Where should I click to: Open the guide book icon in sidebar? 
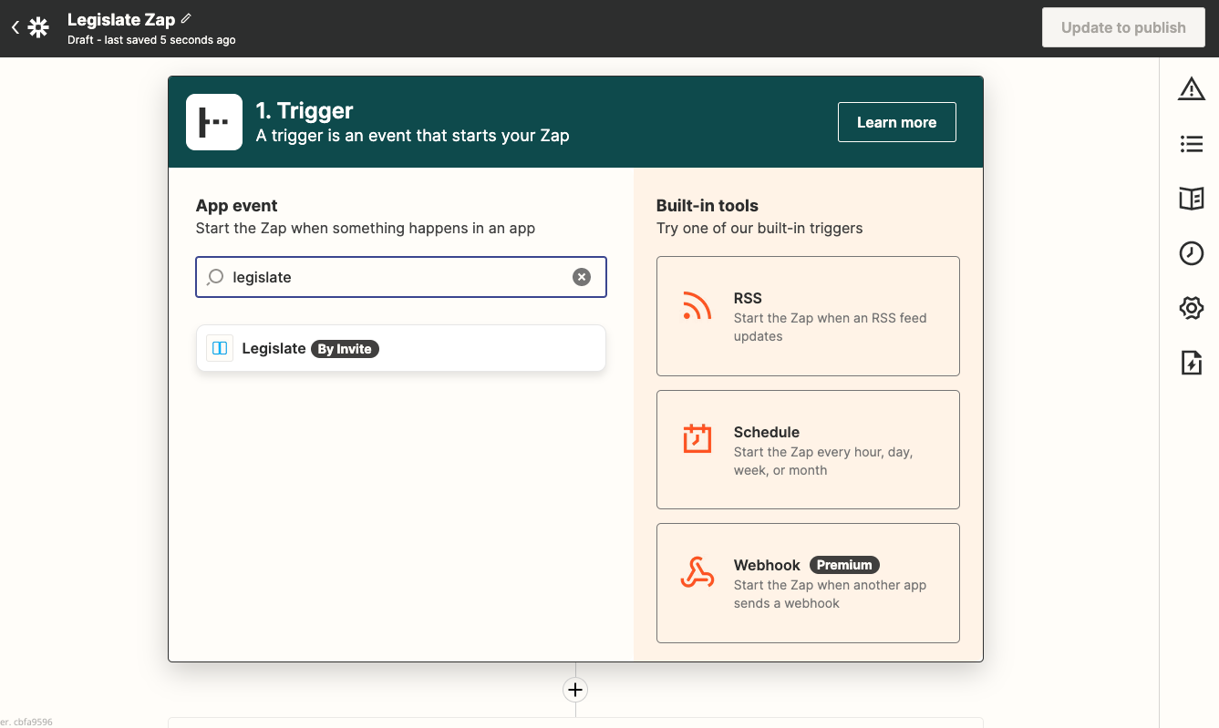[x=1191, y=198]
